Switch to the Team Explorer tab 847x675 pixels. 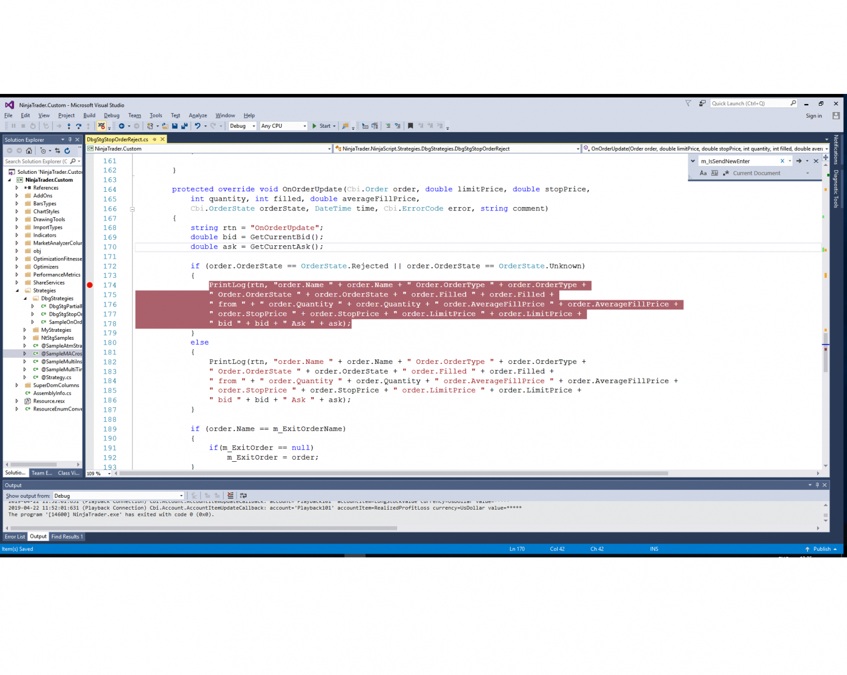pyautogui.click(x=42, y=473)
